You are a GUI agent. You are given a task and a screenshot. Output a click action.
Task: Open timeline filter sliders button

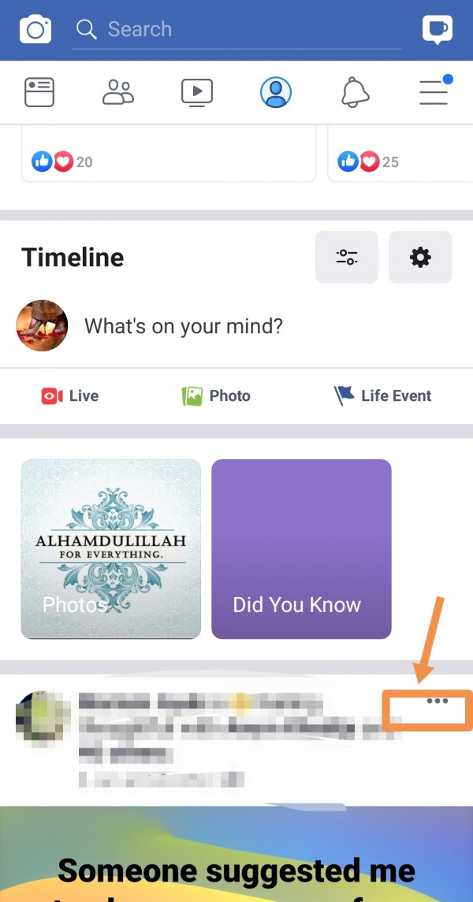[346, 257]
